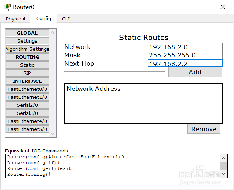The width and height of the screenshot is (234, 190).
Task: Remove the selected static route
Action: (x=204, y=129)
